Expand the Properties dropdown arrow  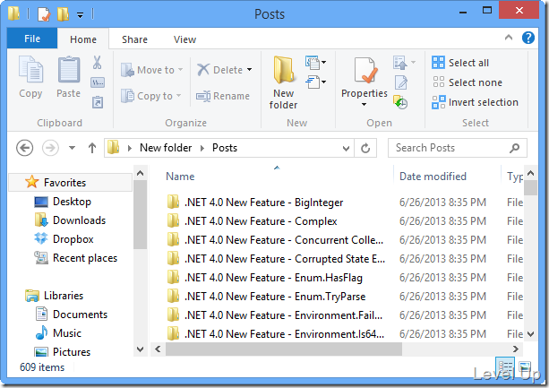pyautogui.click(x=365, y=105)
